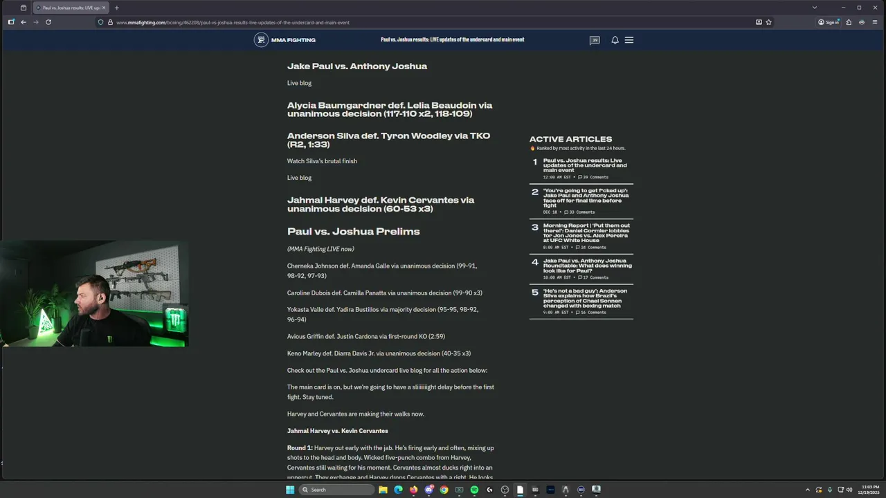The image size is (886, 498).
Task: Open article 'You're going to get f*cked up'
Action: tap(586, 198)
